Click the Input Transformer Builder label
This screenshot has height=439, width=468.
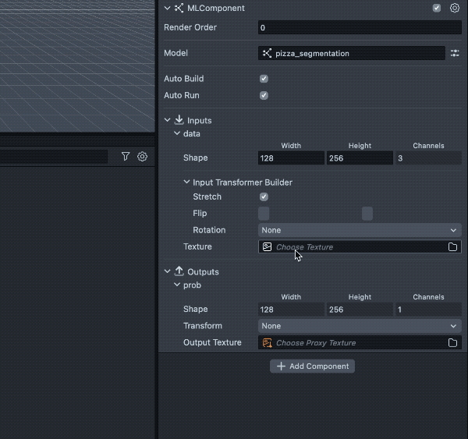(x=243, y=182)
